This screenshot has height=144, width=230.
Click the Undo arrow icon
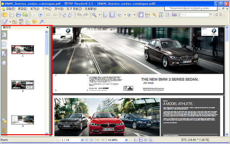[x=79, y=15]
